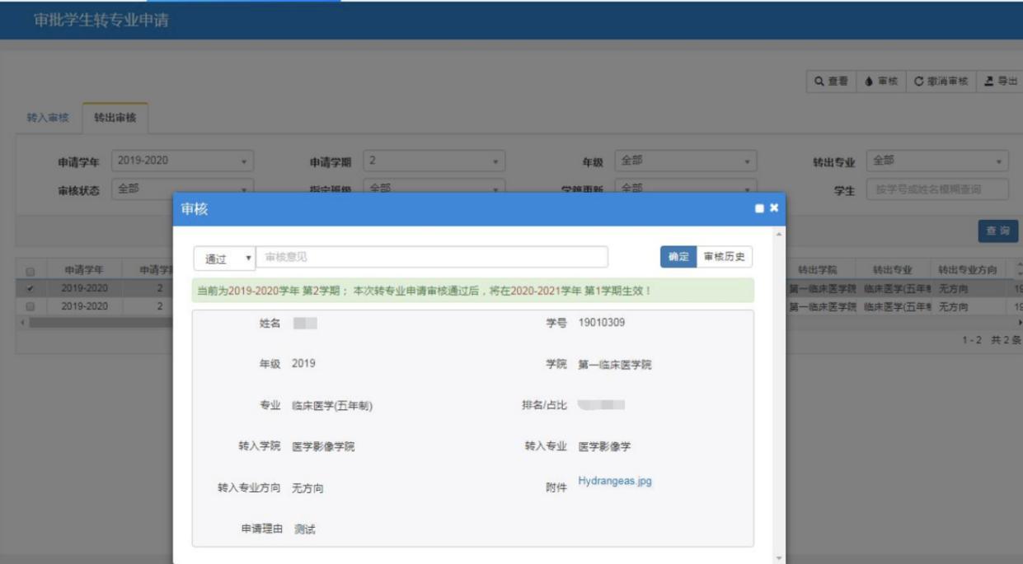The image size is (1023, 564).
Task: Click the 确定 confirm button
Action: click(678, 257)
